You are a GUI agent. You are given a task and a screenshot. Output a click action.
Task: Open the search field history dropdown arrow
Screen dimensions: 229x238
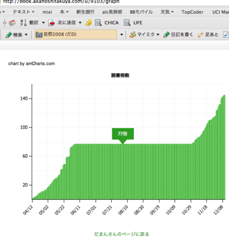pyautogui.click(x=121, y=35)
